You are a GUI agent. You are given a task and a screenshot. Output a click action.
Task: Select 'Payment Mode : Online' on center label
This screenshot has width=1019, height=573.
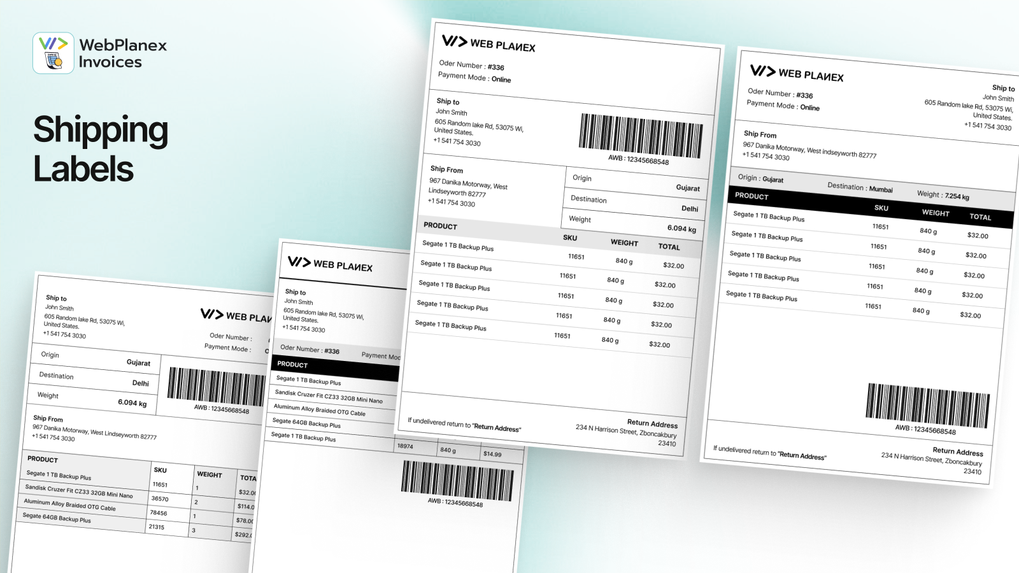click(474, 78)
